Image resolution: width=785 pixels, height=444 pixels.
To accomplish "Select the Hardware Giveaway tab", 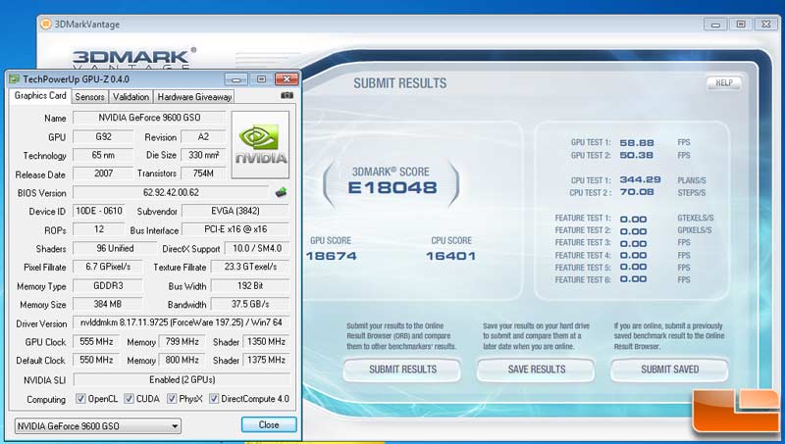I will click(x=194, y=97).
